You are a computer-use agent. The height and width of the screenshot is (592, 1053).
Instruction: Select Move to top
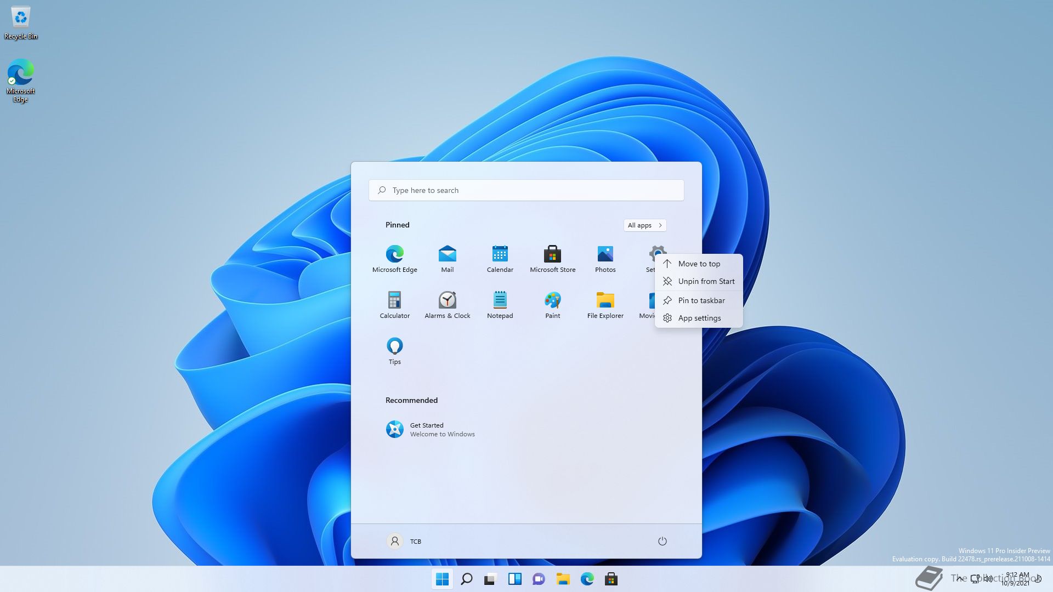(699, 264)
